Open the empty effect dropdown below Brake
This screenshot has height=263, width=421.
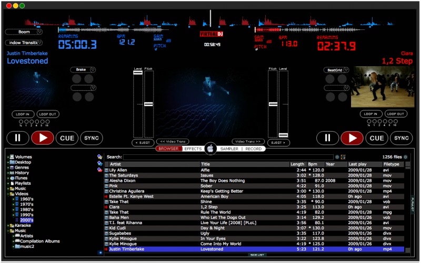(93, 88)
